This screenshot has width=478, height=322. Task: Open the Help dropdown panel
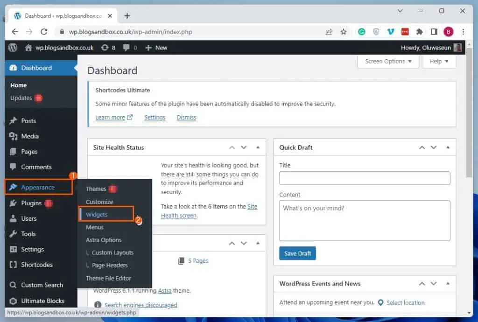pos(439,62)
